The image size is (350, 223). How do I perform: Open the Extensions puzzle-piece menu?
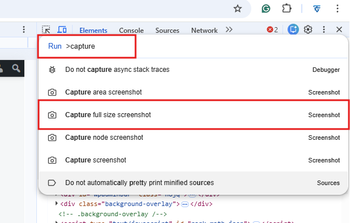click(286, 8)
